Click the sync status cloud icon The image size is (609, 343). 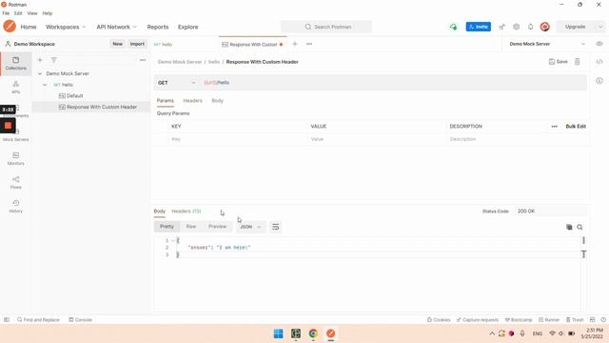(x=453, y=27)
